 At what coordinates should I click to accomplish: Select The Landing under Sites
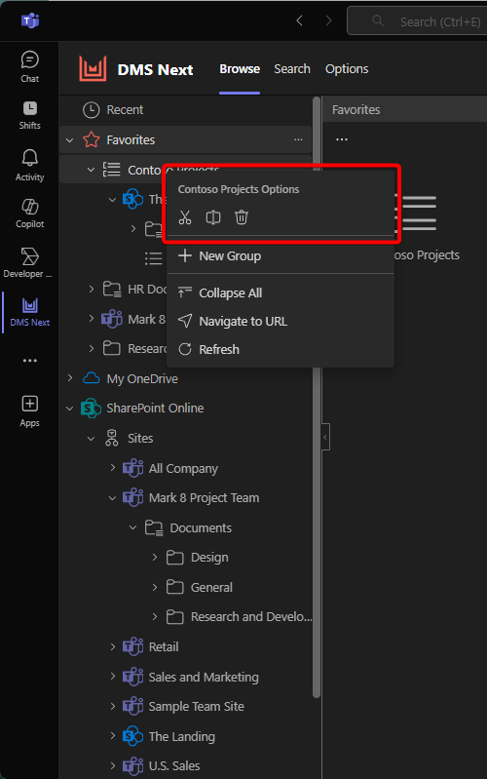click(182, 736)
